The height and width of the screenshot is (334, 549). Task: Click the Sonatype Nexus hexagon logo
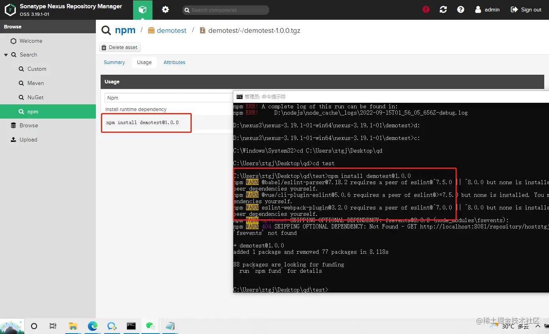[10, 10]
